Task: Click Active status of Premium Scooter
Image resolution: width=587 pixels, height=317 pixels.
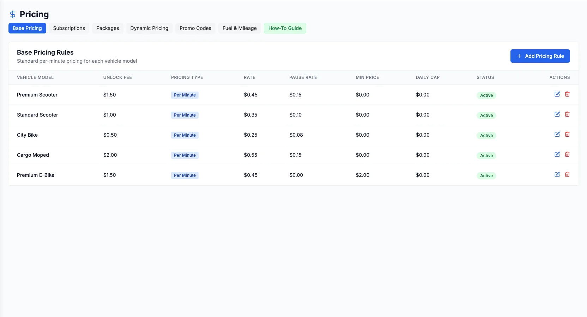Action: 486,95
